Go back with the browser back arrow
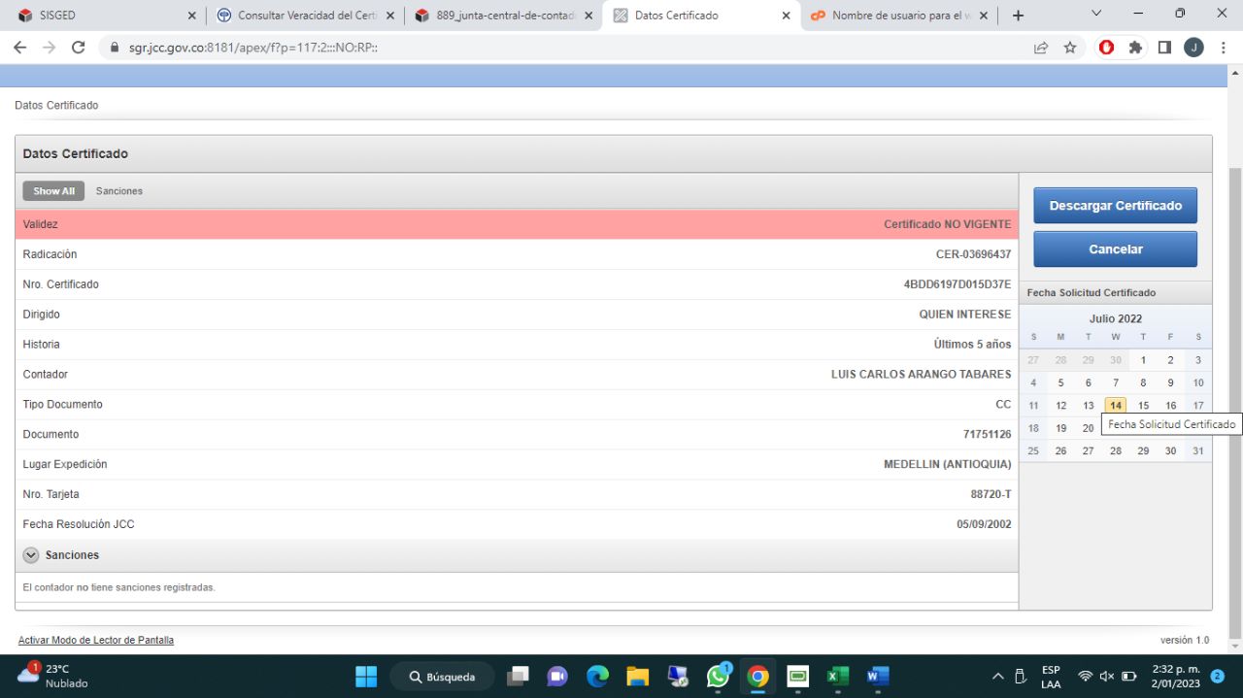 pyautogui.click(x=19, y=48)
